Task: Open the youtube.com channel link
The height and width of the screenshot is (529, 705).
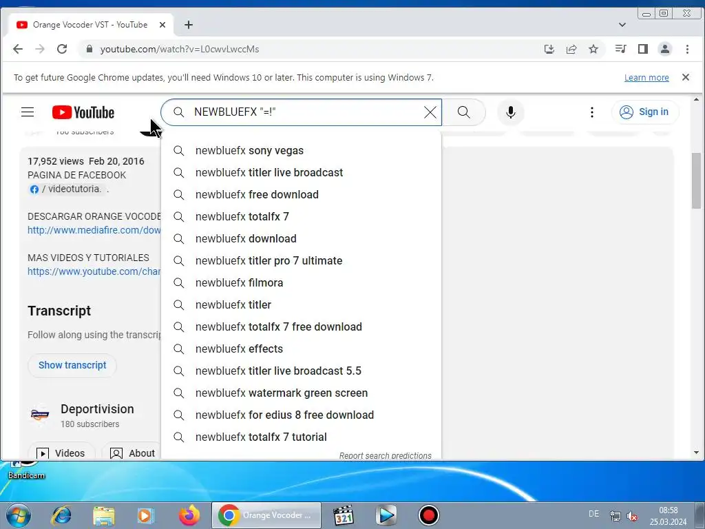Action: pos(94,271)
